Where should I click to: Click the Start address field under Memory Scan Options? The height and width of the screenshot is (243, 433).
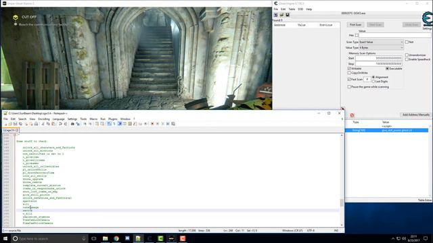[x=378, y=58]
